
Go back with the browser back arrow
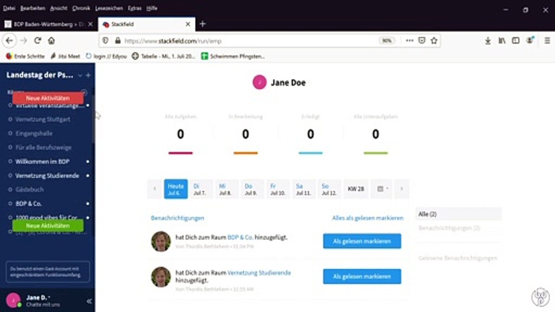pyautogui.click(x=10, y=41)
